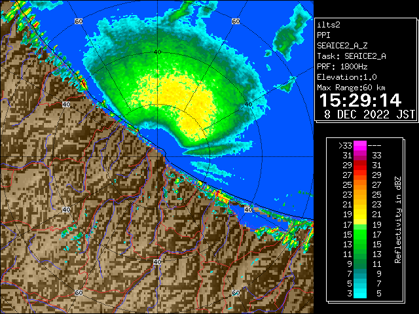Pick the bright green 15–17 dBZ swatch
This screenshot has width=419, height=314.
coord(360,234)
